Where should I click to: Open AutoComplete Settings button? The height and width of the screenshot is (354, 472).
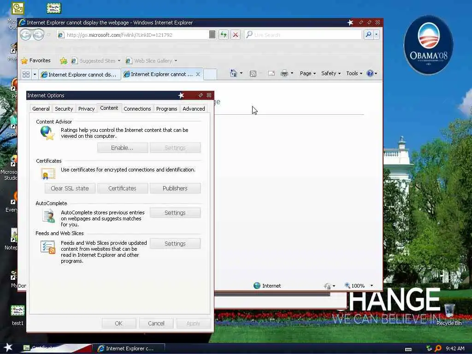175,213
